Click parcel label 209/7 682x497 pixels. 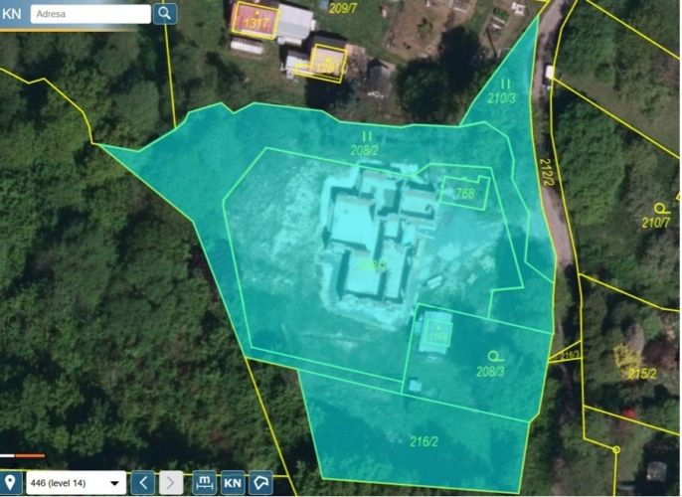tap(343, 8)
